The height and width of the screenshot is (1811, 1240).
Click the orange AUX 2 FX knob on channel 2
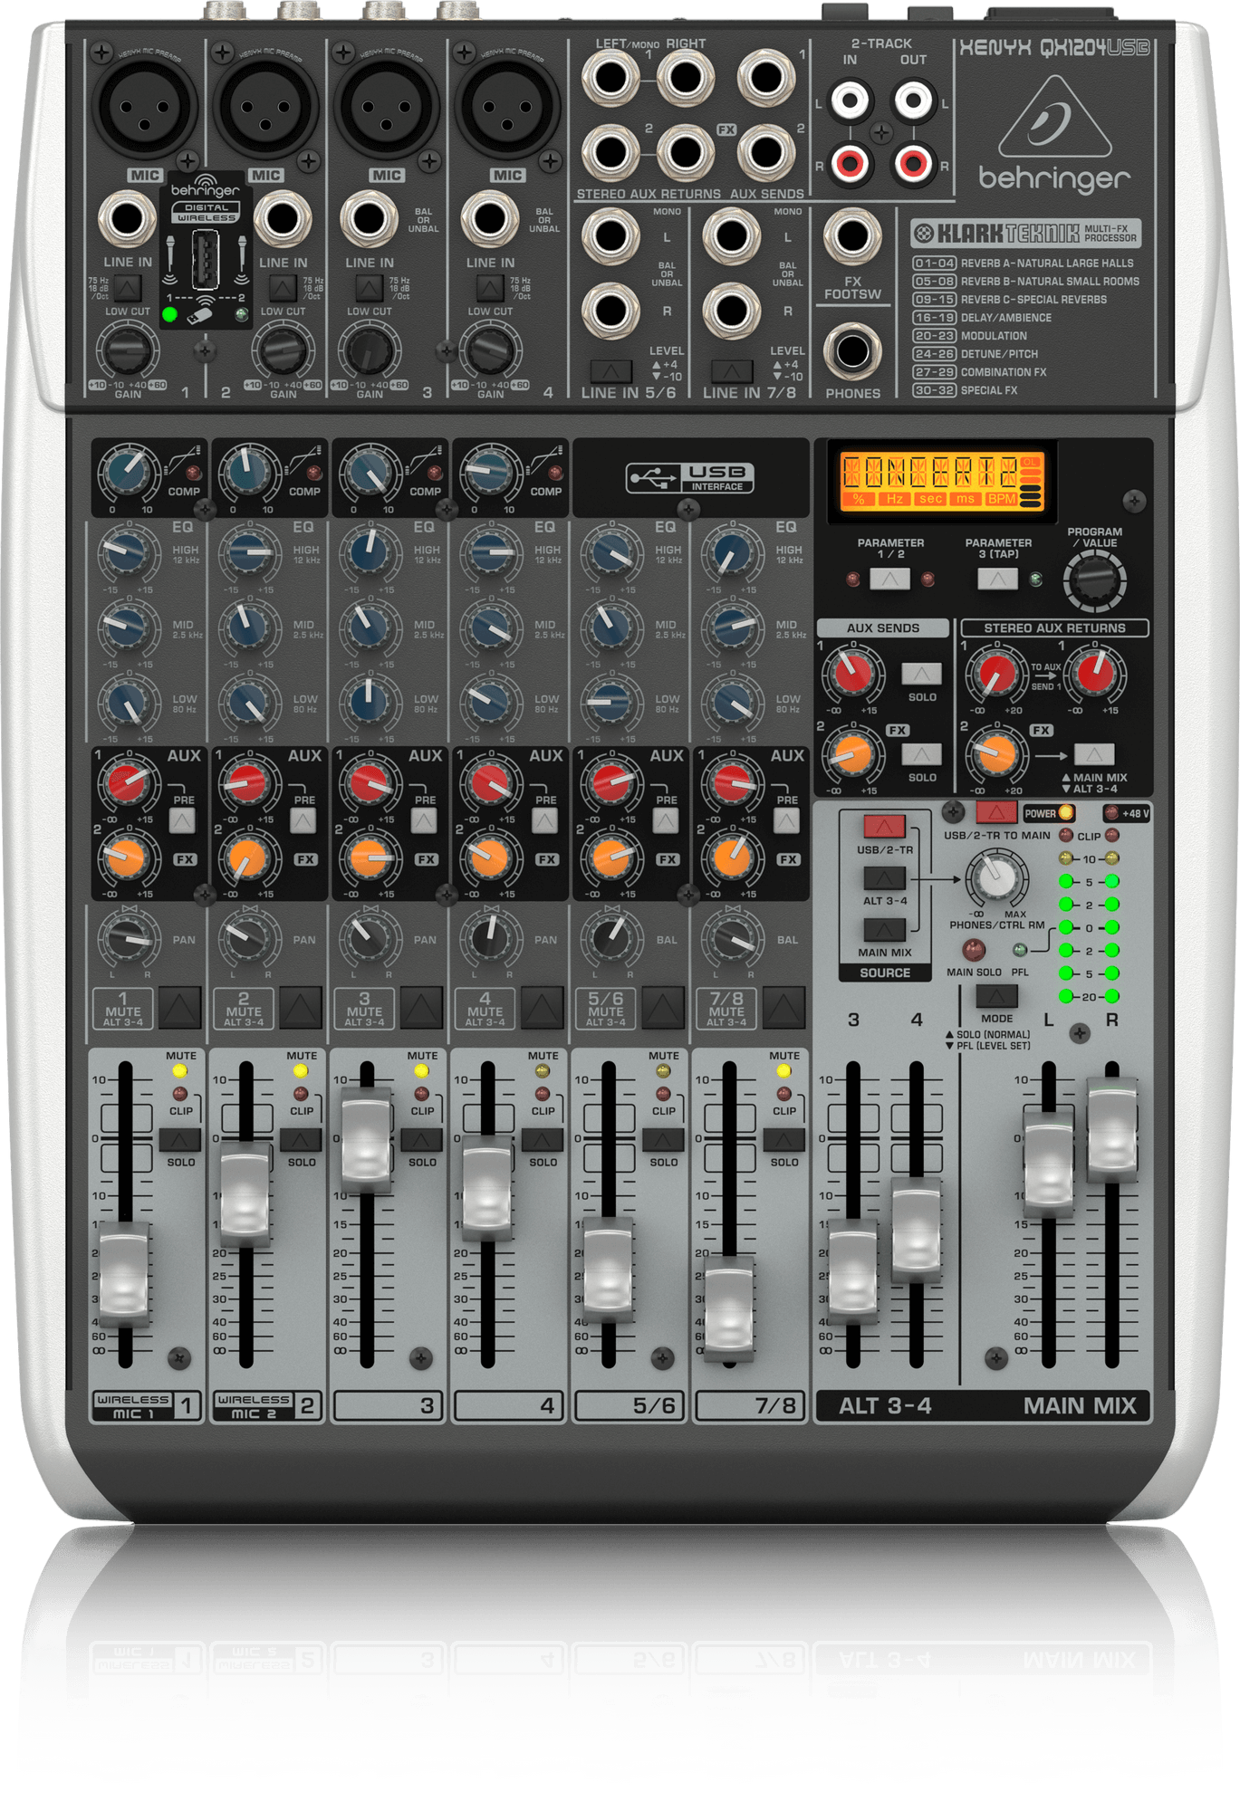tap(248, 858)
